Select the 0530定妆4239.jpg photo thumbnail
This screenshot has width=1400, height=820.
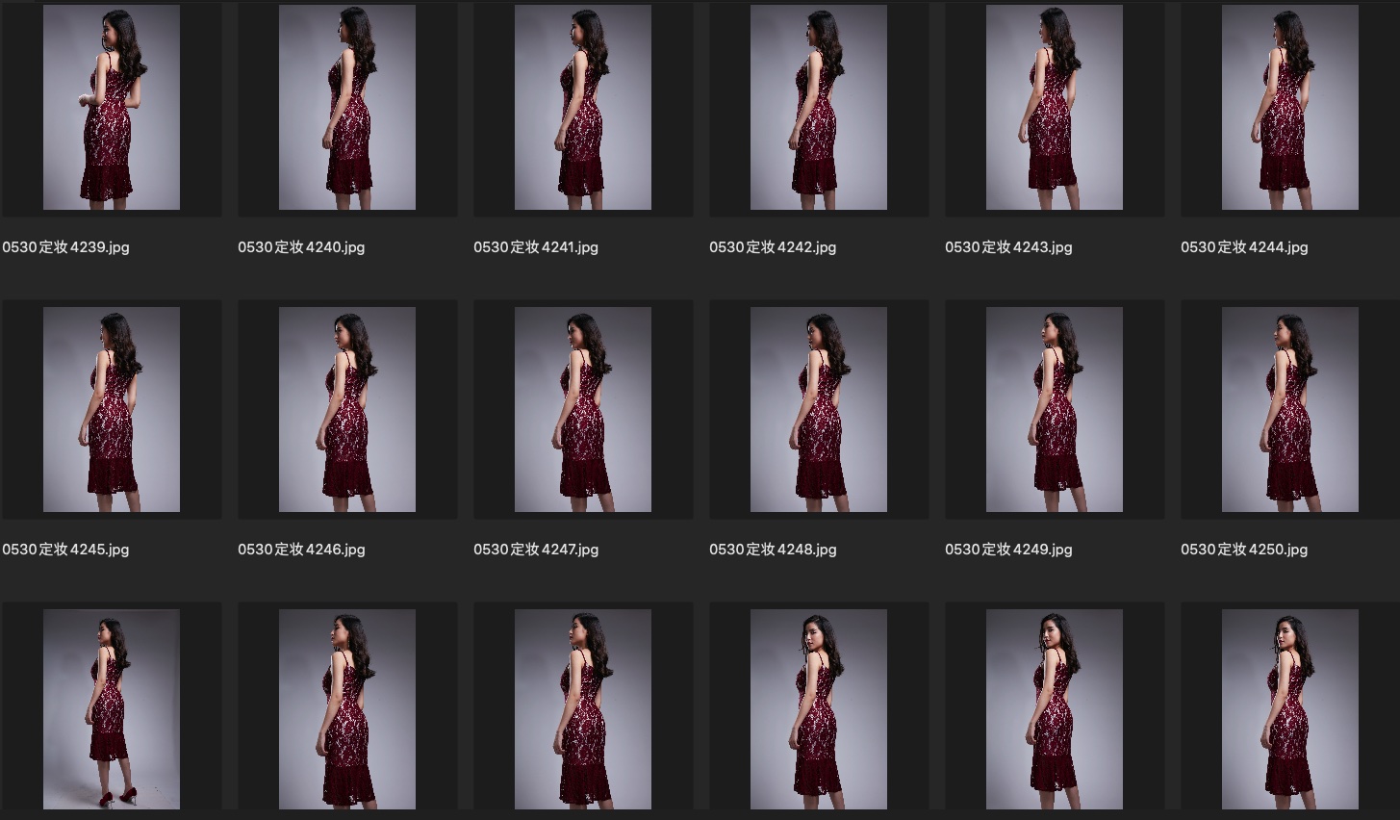coord(112,108)
